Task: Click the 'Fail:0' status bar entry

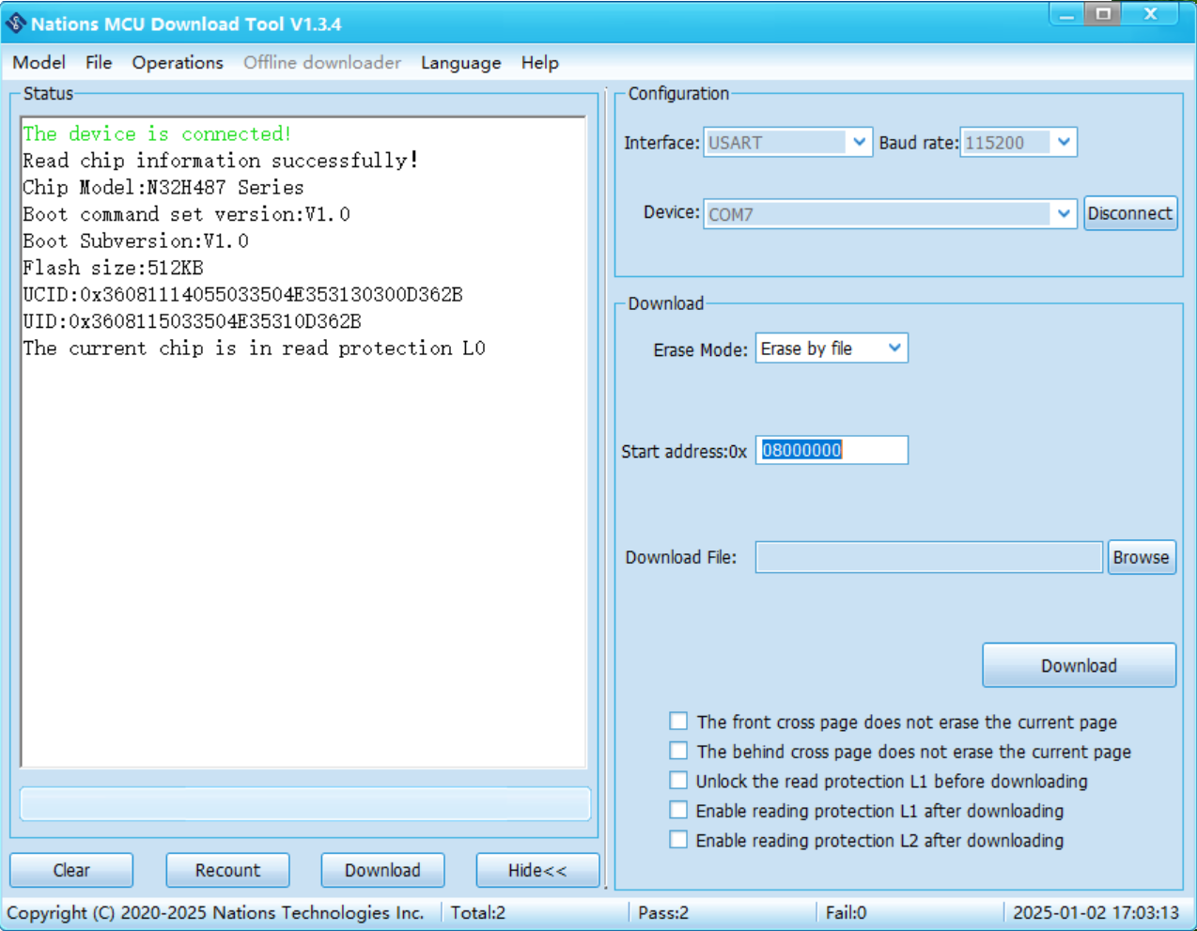Action: coord(847,913)
